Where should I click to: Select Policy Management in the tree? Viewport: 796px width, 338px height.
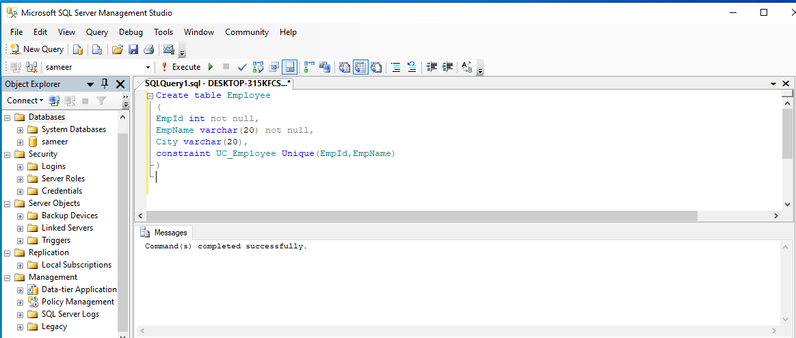78,302
